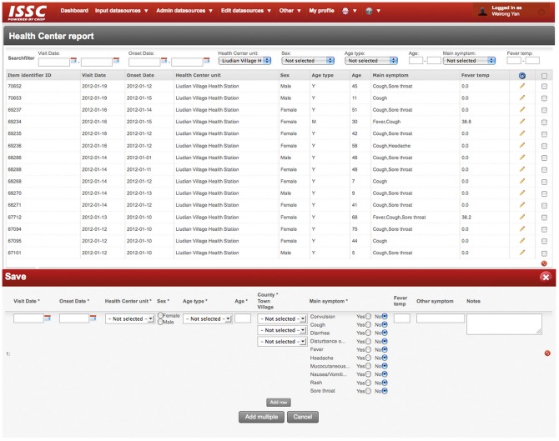Click the Notes text area

point(504,324)
